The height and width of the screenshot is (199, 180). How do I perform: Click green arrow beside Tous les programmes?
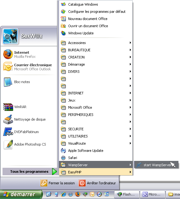click(55, 172)
